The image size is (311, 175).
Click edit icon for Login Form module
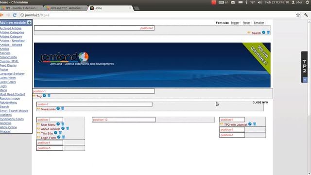point(59,137)
